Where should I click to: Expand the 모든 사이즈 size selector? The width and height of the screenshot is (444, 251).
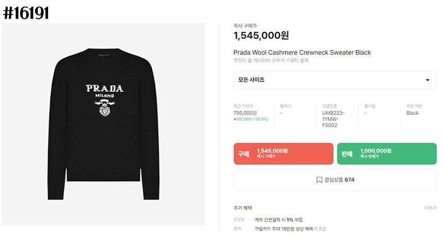point(335,80)
